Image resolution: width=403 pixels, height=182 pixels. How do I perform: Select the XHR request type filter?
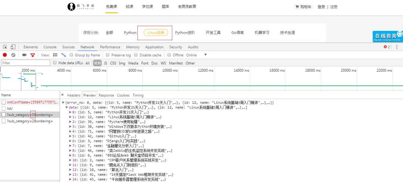pos(97,63)
